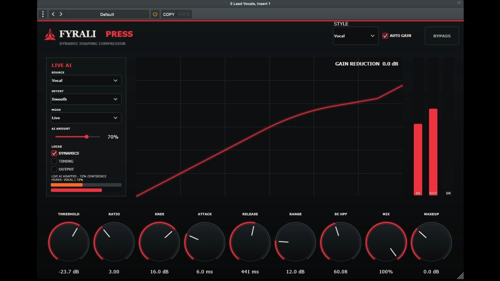Open the MODE dropdown set to Live

tap(86, 118)
